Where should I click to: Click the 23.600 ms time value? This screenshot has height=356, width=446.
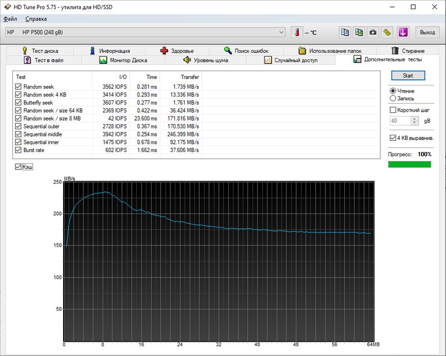point(145,118)
